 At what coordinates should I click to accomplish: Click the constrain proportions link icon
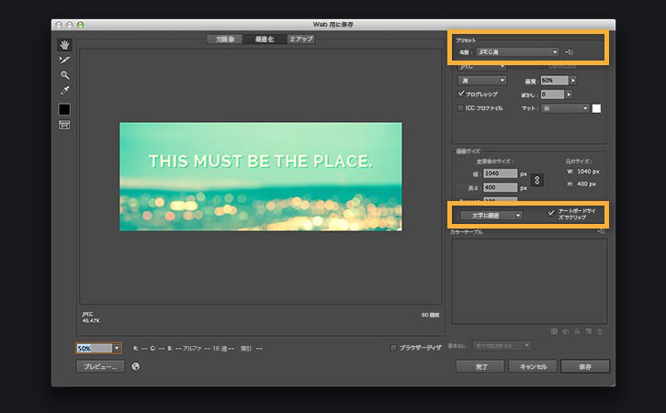click(536, 180)
